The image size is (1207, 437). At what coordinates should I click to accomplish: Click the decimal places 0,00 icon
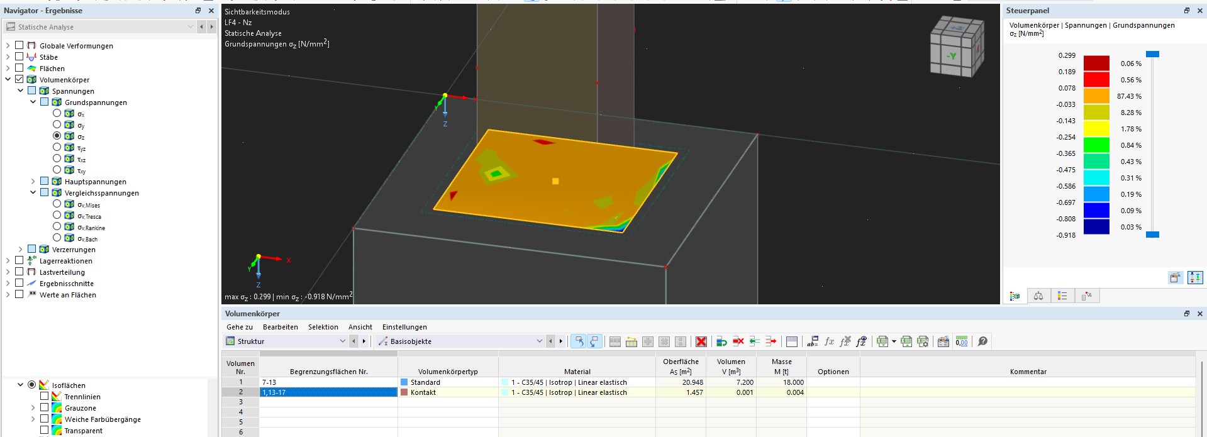[962, 341]
